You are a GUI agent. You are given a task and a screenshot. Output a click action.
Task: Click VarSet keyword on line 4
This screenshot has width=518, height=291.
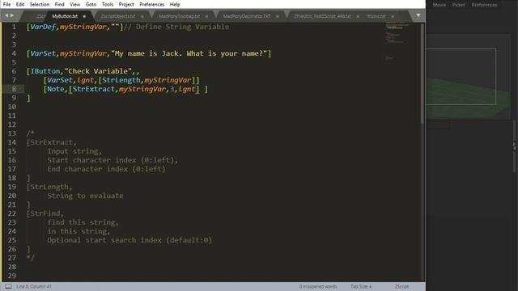pyautogui.click(x=43, y=53)
